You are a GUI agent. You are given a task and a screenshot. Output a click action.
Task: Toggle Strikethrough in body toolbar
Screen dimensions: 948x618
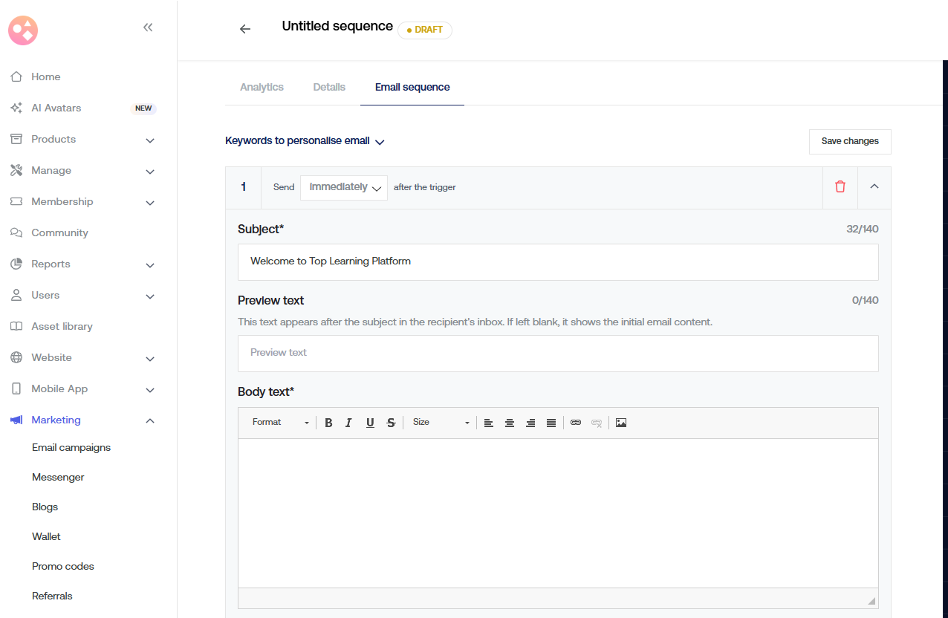(x=391, y=423)
